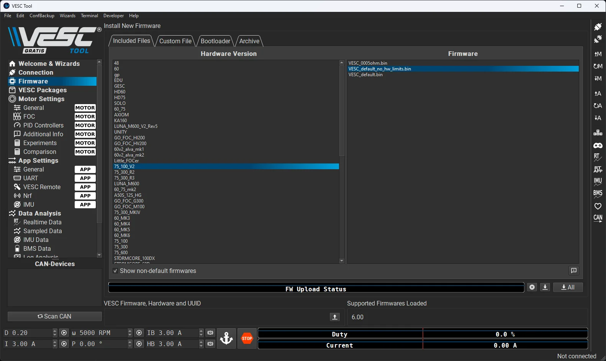
Task: Open the Terminal menu
Action: click(x=89, y=16)
